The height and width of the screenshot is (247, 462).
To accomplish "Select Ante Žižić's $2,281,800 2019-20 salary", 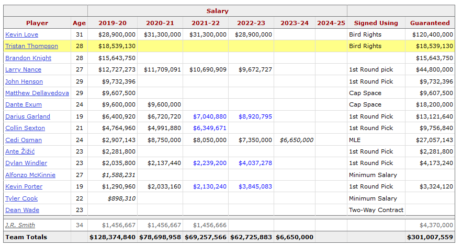I will pyautogui.click(x=119, y=151).
